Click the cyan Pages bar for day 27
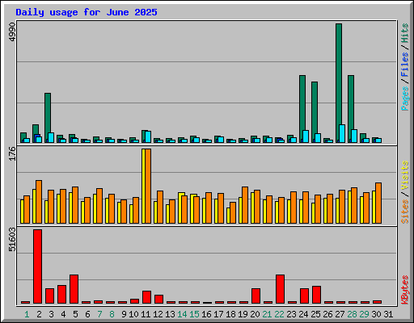 [x=342, y=133]
